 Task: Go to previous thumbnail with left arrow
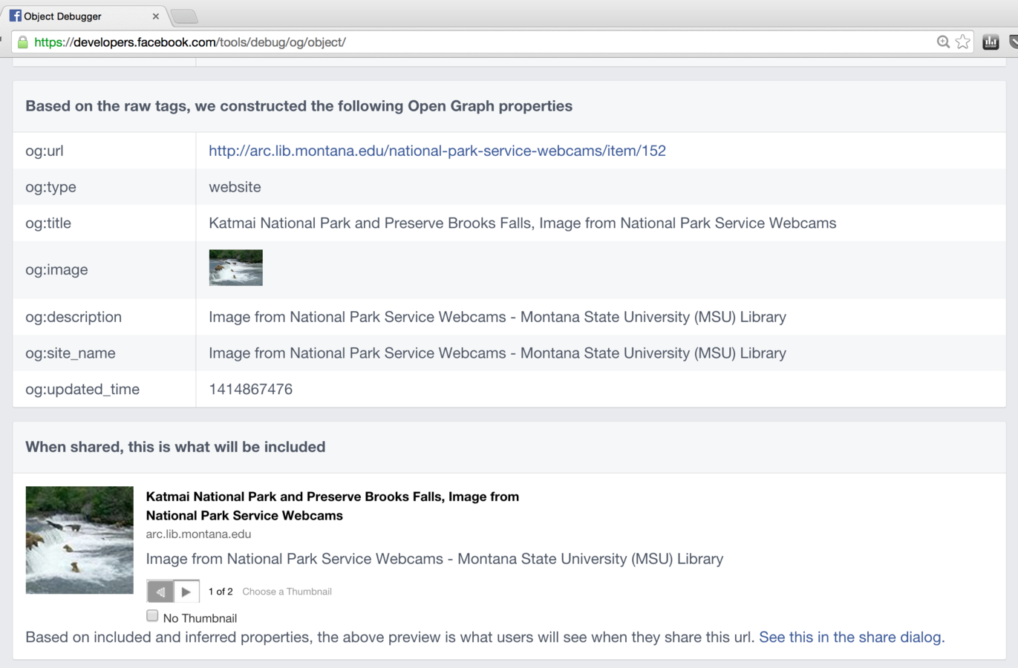160,592
